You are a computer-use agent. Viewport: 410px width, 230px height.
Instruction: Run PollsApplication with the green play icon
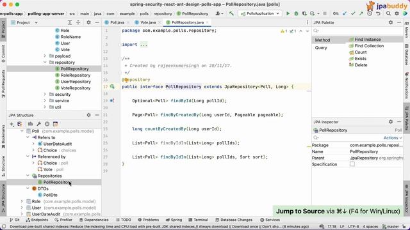click(x=288, y=13)
